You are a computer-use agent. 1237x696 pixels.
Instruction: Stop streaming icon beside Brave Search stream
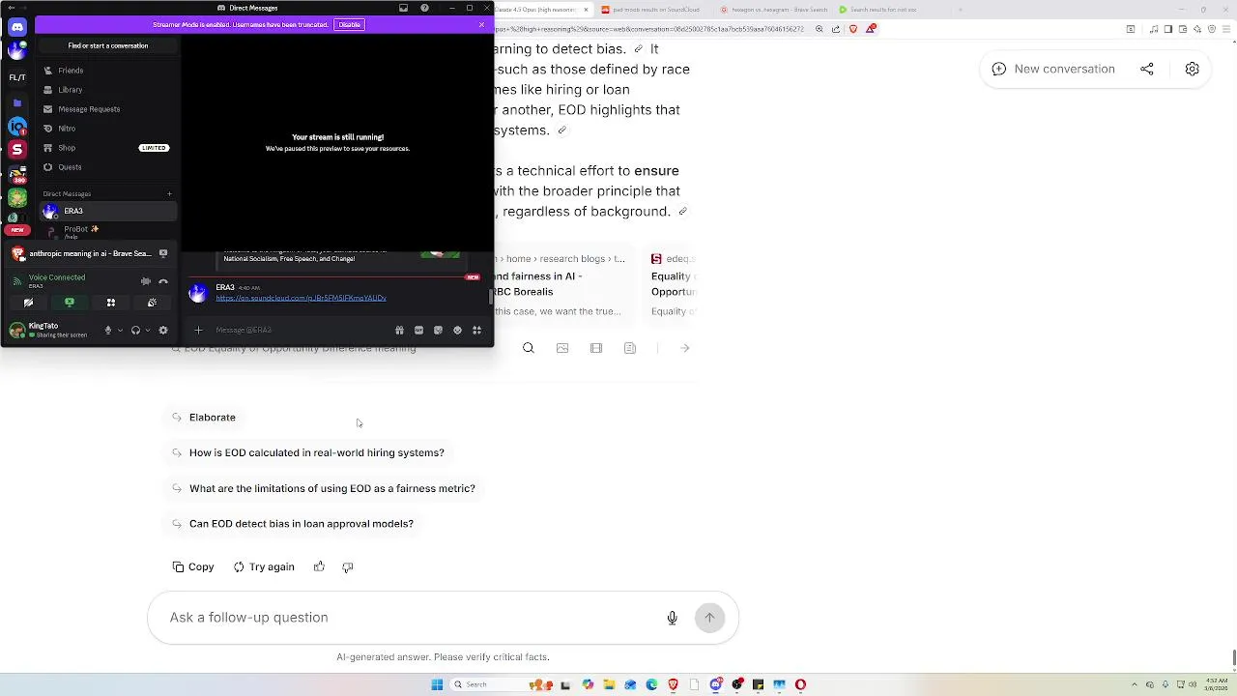[163, 253]
